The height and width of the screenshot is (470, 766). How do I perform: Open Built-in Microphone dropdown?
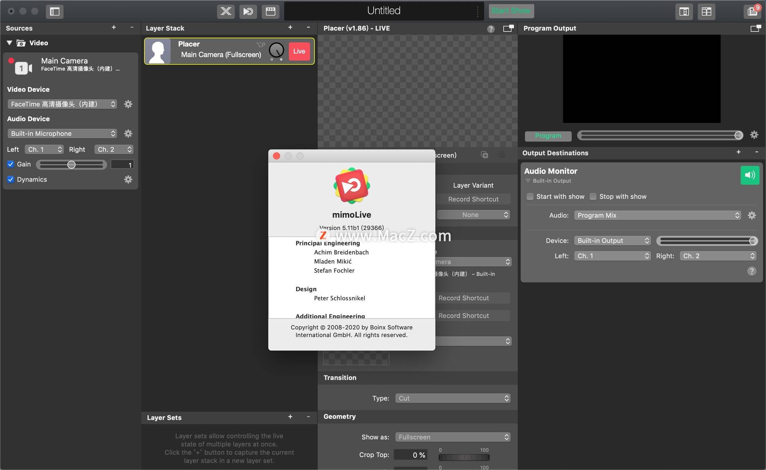point(62,134)
